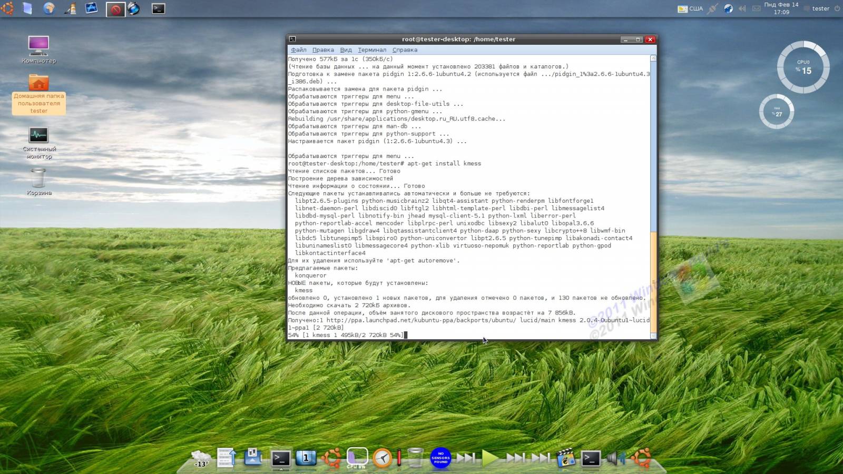Launch terminal from the top panel
The image size is (843, 474).
click(158, 8)
